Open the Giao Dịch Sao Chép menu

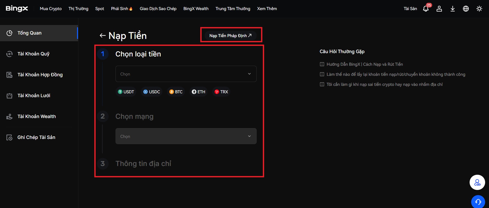[158, 9]
